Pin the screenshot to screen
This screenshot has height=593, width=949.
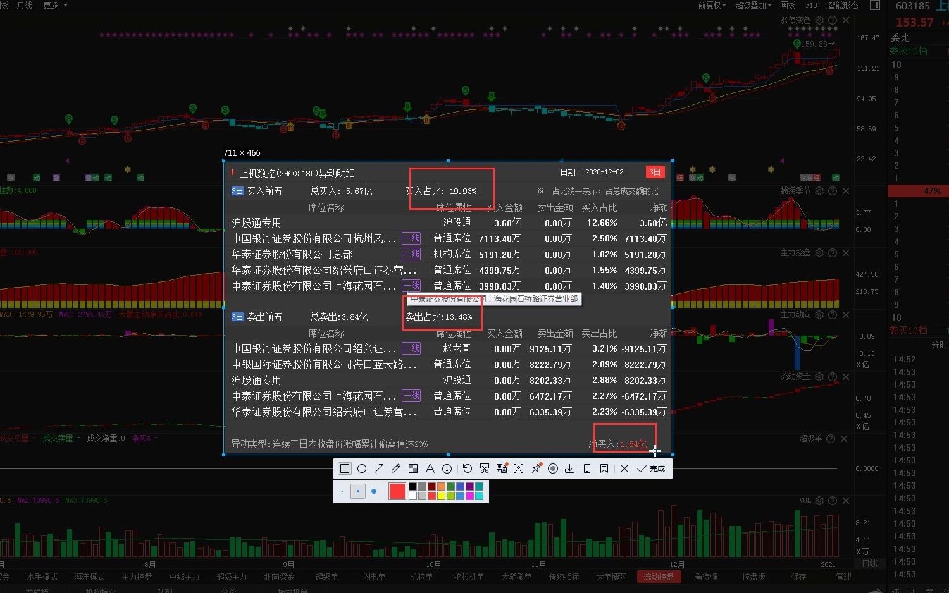point(536,468)
